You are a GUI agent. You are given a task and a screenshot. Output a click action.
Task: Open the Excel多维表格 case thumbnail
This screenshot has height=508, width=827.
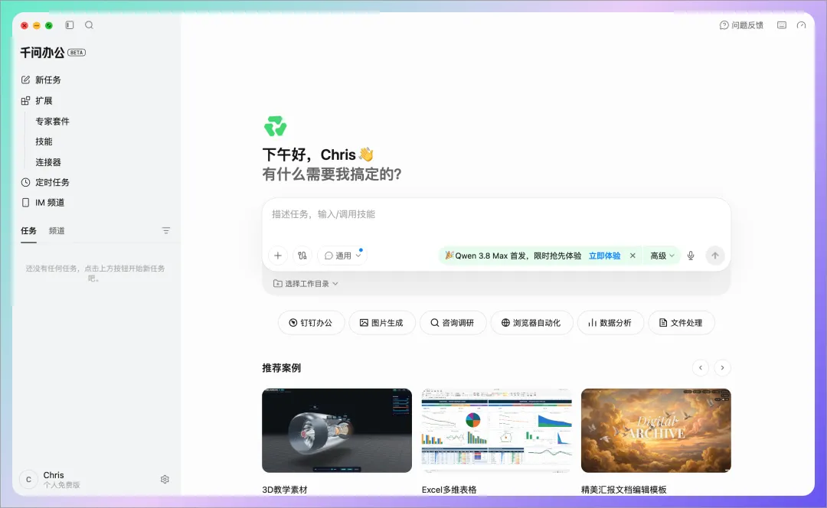tap(496, 431)
